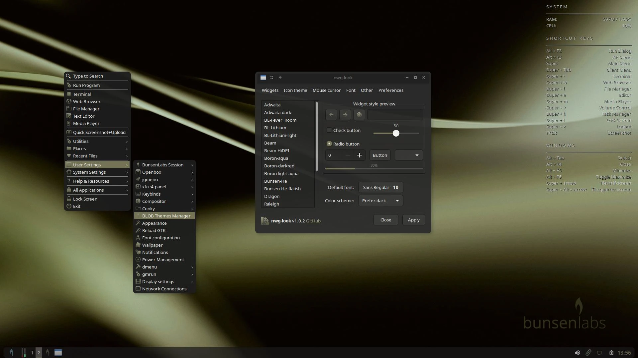The image size is (638, 358).
Task: Open the Color scheme Prefer dark dropdown
Action: [x=380, y=201]
